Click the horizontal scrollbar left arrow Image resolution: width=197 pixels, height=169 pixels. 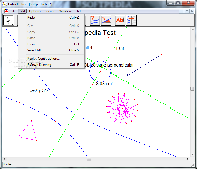pos(4,159)
